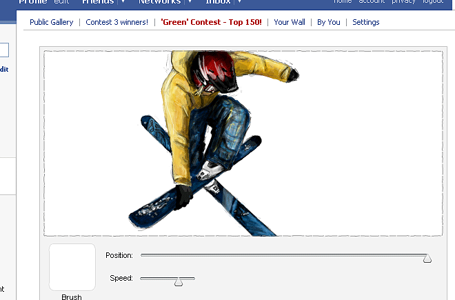Open the privacy link in header
The height and width of the screenshot is (300, 455).
click(403, 2)
